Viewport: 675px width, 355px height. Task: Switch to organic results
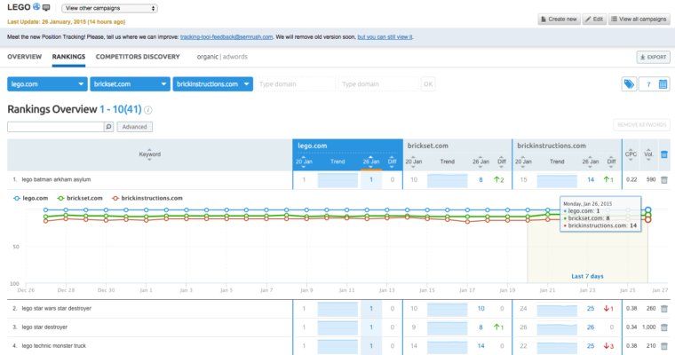[208, 57]
